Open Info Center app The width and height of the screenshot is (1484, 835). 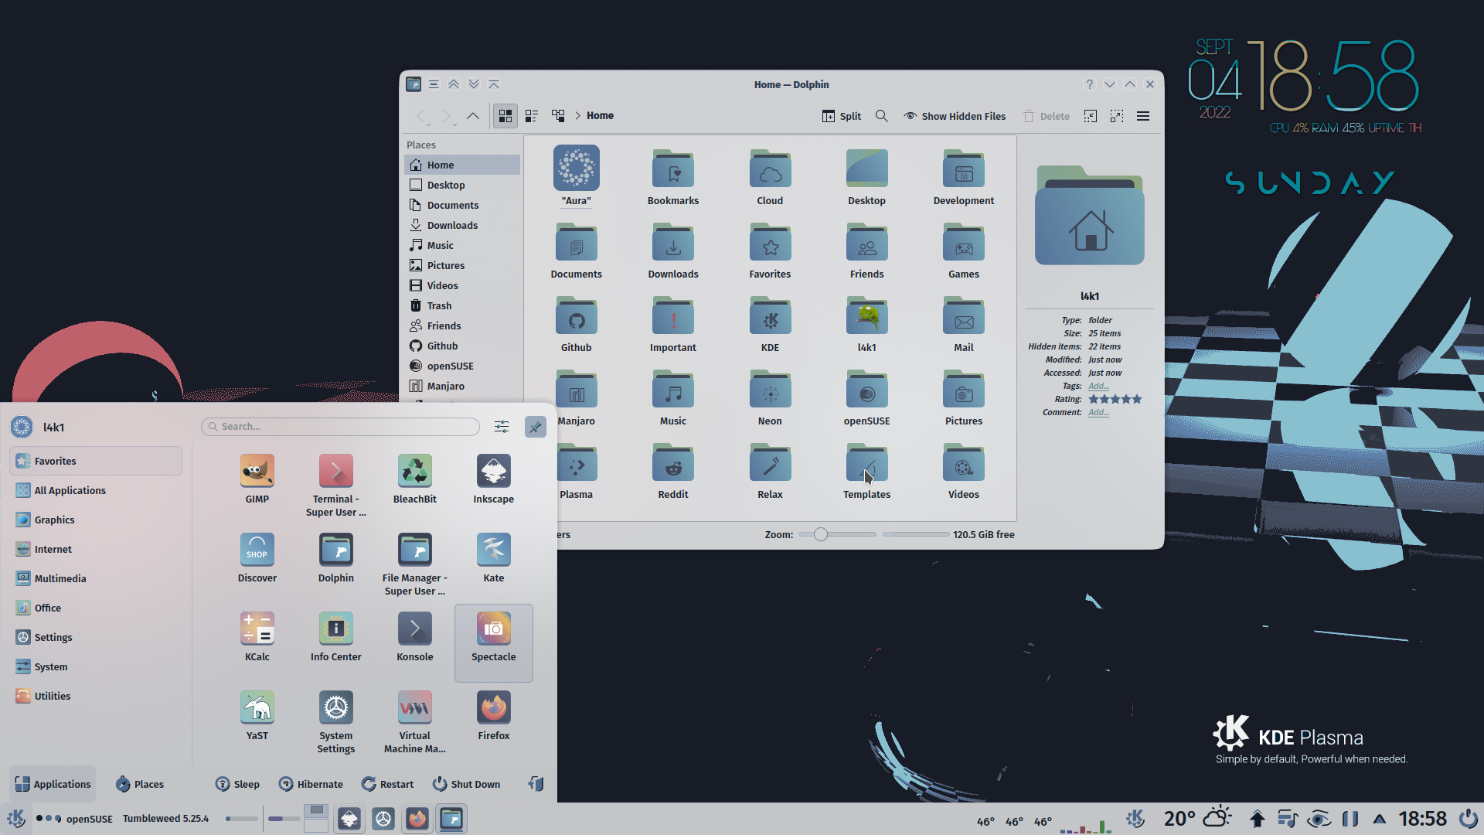pyautogui.click(x=336, y=637)
